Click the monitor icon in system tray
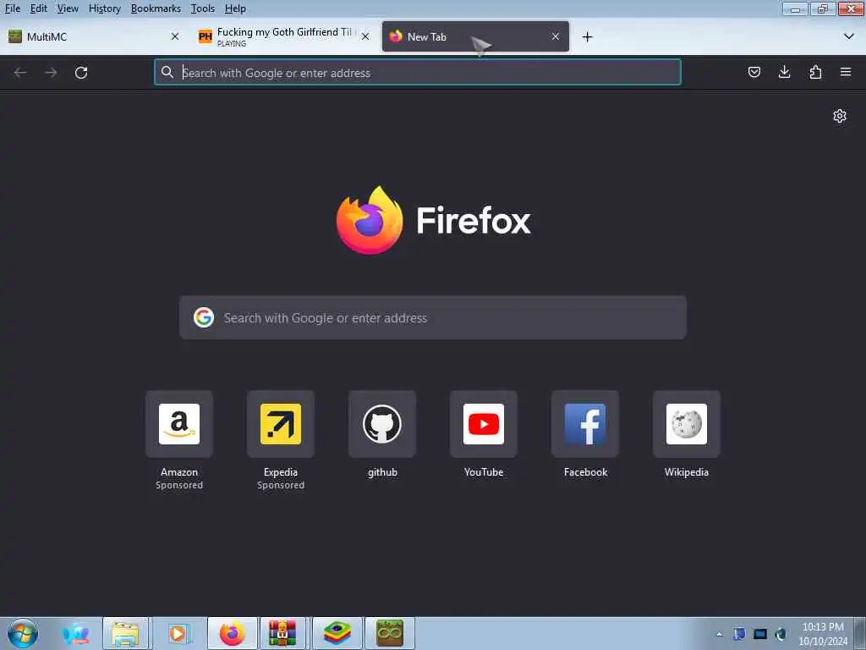Viewport: 866px width, 650px height. (760, 634)
